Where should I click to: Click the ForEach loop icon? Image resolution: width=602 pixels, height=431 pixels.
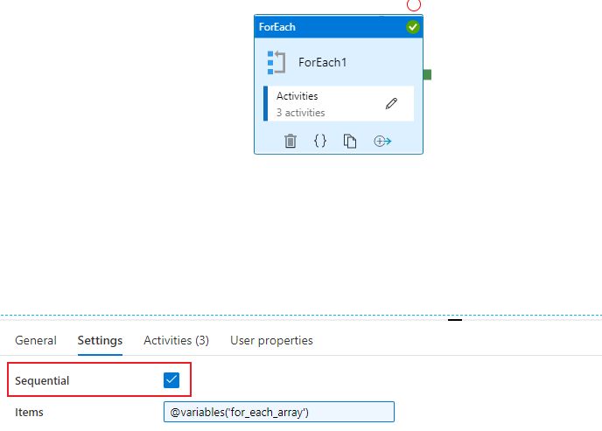point(276,62)
